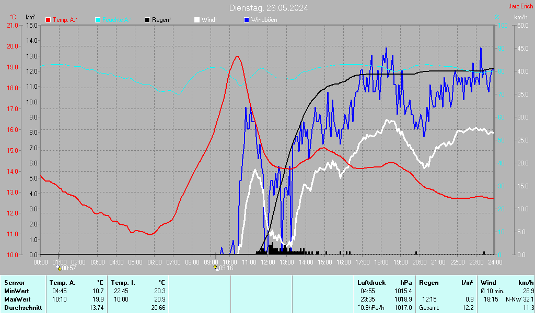Click the blue Windböen legend square
This screenshot has height=313, width=535.
[x=247, y=20]
